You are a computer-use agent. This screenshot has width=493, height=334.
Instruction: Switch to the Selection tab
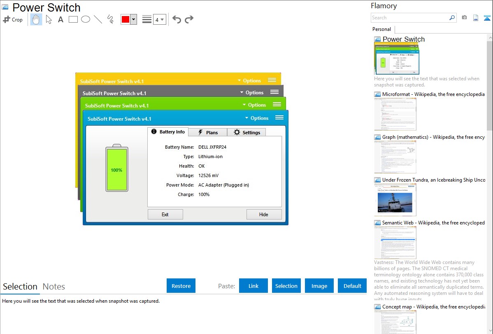pos(20,287)
